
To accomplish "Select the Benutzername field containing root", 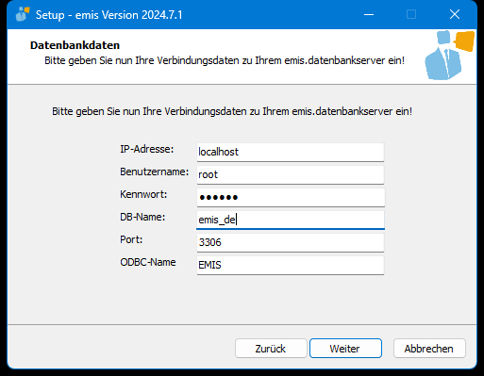I will tap(291, 174).
